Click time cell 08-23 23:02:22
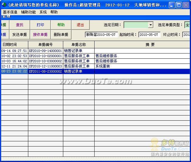 tap(15, 71)
